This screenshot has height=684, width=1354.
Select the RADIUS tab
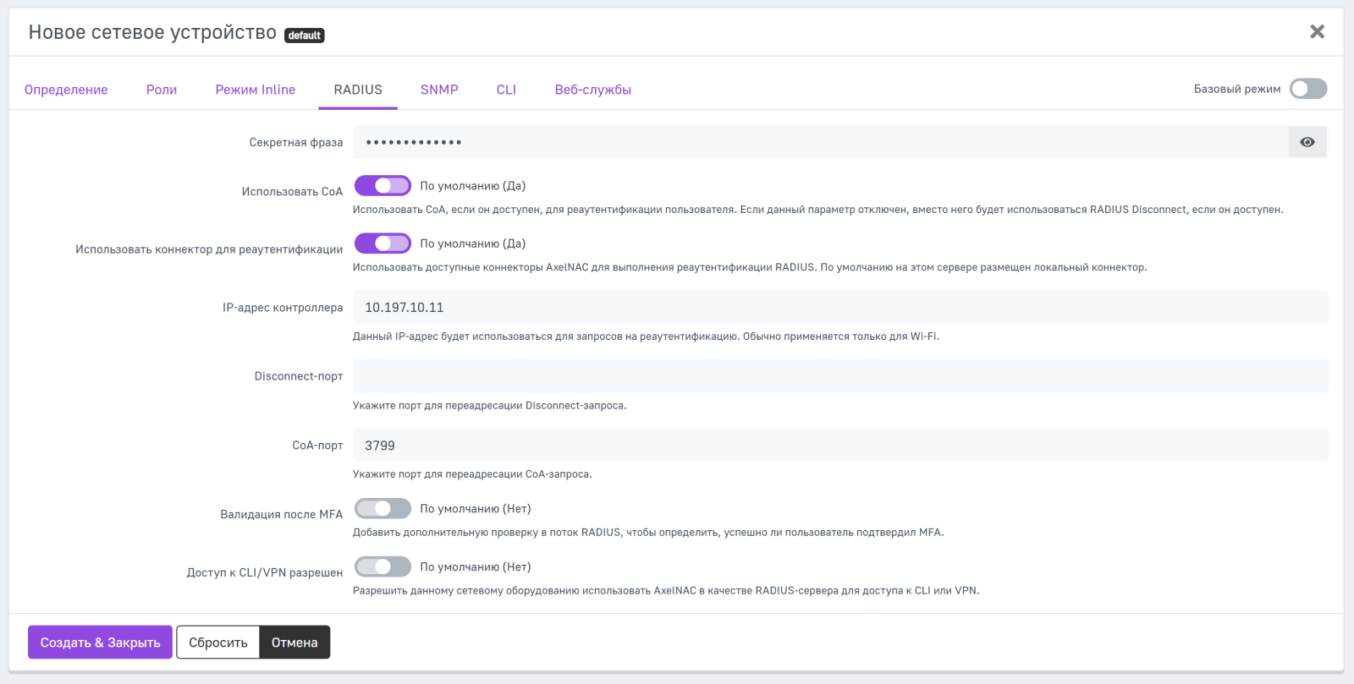(358, 90)
